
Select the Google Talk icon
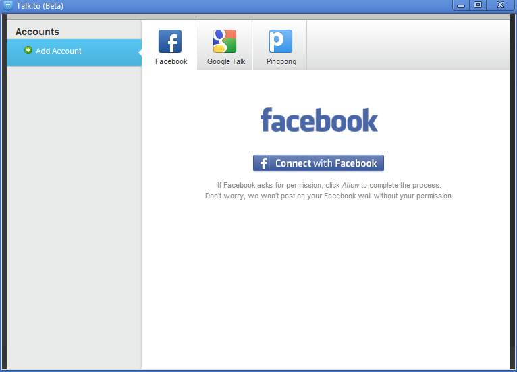(225, 41)
